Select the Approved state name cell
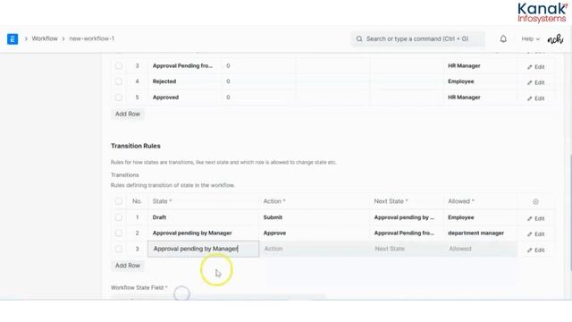 click(185, 97)
